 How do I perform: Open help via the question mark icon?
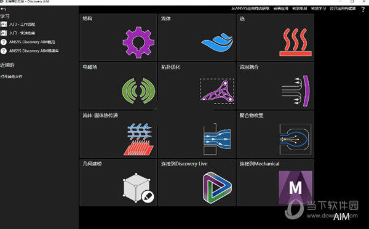tap(363, 9)
